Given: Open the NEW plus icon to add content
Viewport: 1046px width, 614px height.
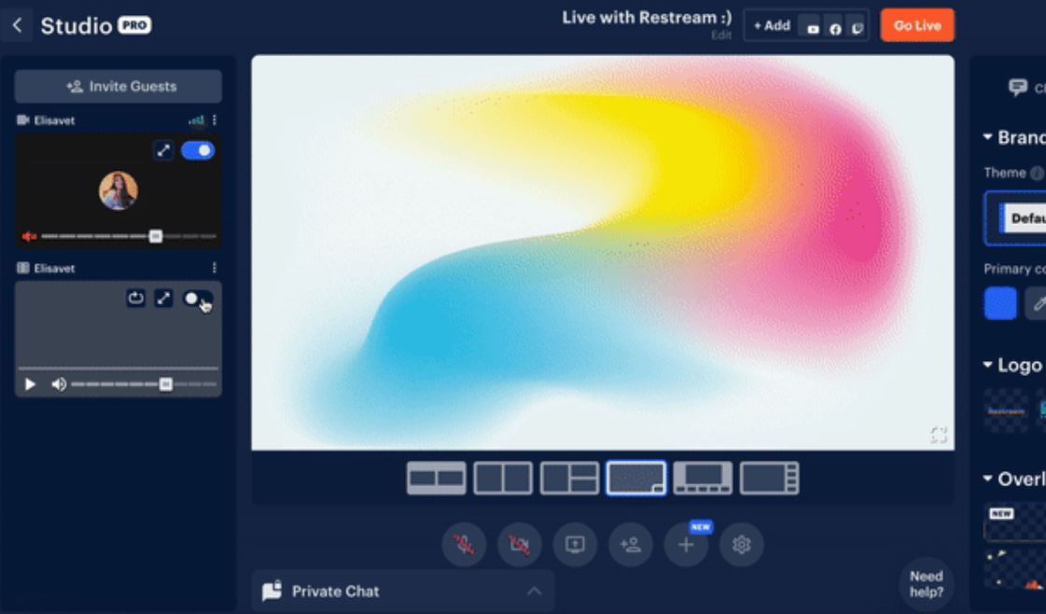Looking at the screenshot, I should (686, 545).
